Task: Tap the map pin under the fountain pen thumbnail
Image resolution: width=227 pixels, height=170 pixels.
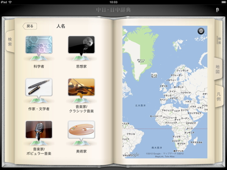Action: point(39,101)
